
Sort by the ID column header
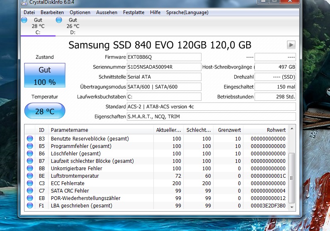point(42,130)
